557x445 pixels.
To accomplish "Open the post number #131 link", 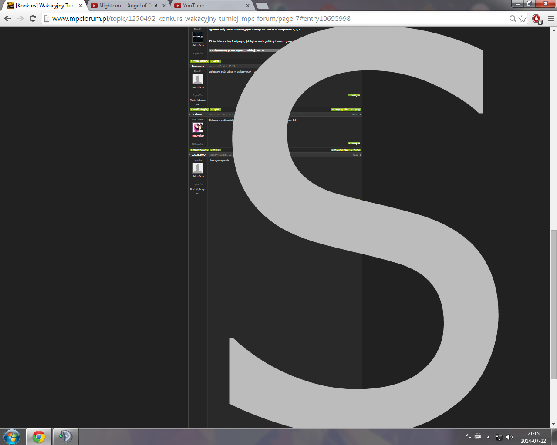I will click(355, 155).
